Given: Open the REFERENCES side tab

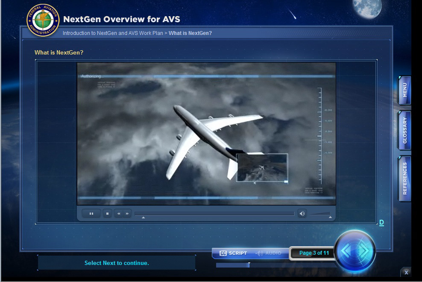Looking at the screenshot, I should pyautogui.click(x=404, y=178).
